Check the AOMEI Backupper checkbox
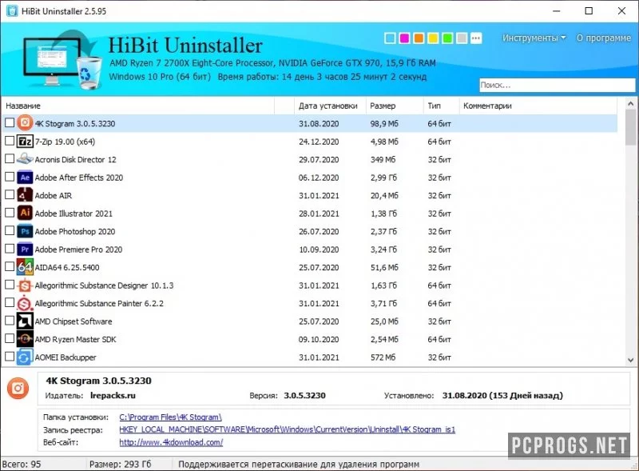The height and width of the screenshot is (471, 639). [x=10, y=356]
